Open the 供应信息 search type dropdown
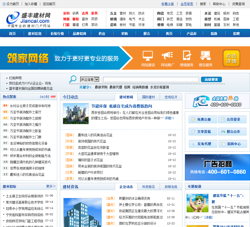The image size is (250, 227). coord(90,79)
